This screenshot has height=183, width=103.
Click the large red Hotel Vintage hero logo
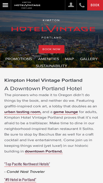click(x=53, y=29)
